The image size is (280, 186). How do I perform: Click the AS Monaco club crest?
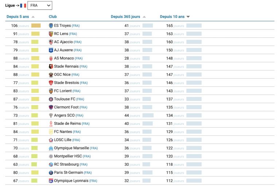pyautogui.click(x=51, y=58)
